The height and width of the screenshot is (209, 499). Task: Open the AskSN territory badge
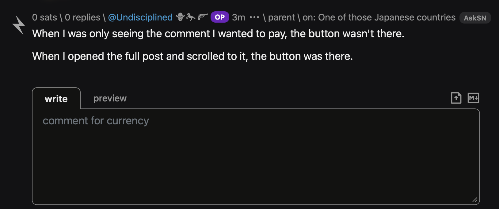click(475, 18)
